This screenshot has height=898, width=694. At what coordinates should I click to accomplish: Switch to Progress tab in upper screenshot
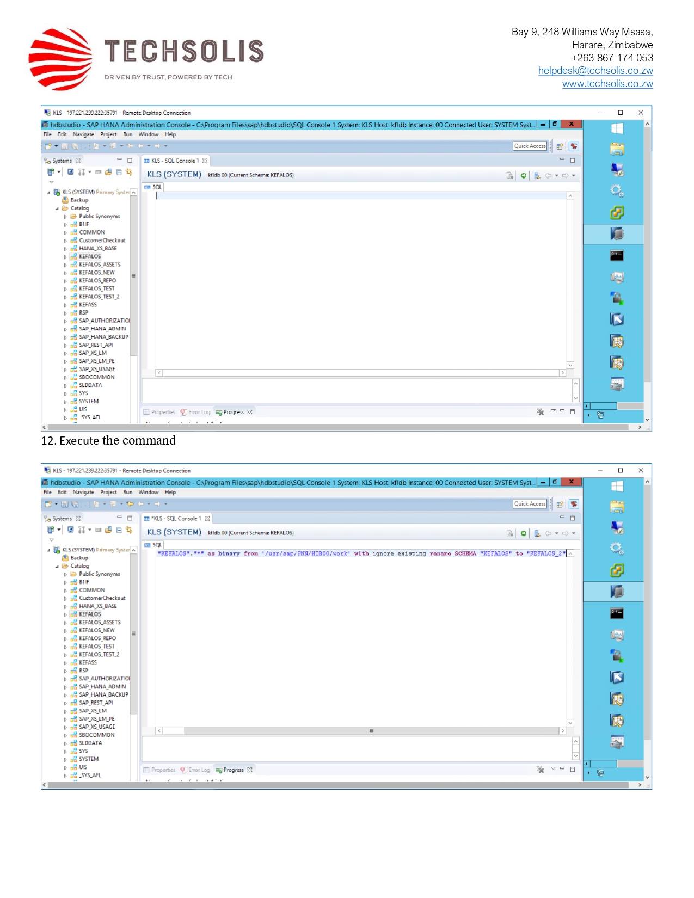point(234,412)
